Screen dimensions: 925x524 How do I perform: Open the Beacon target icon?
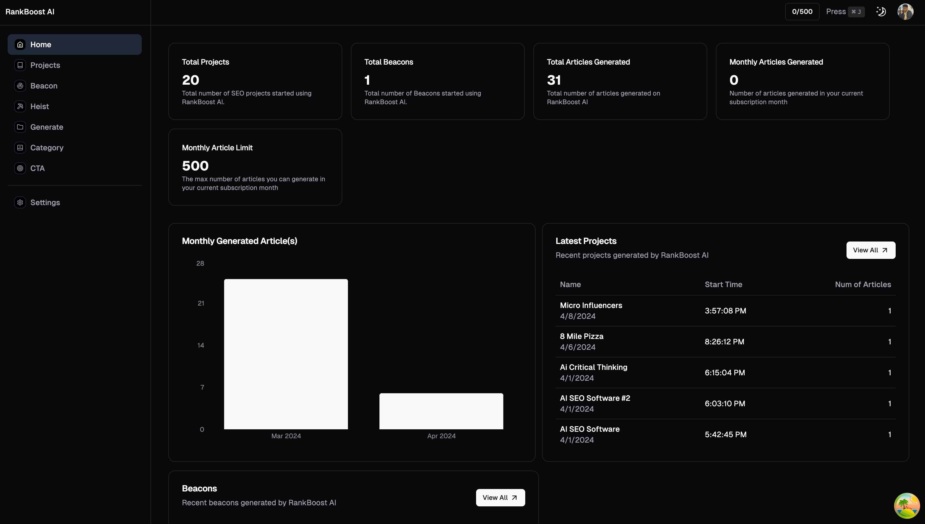20,86
